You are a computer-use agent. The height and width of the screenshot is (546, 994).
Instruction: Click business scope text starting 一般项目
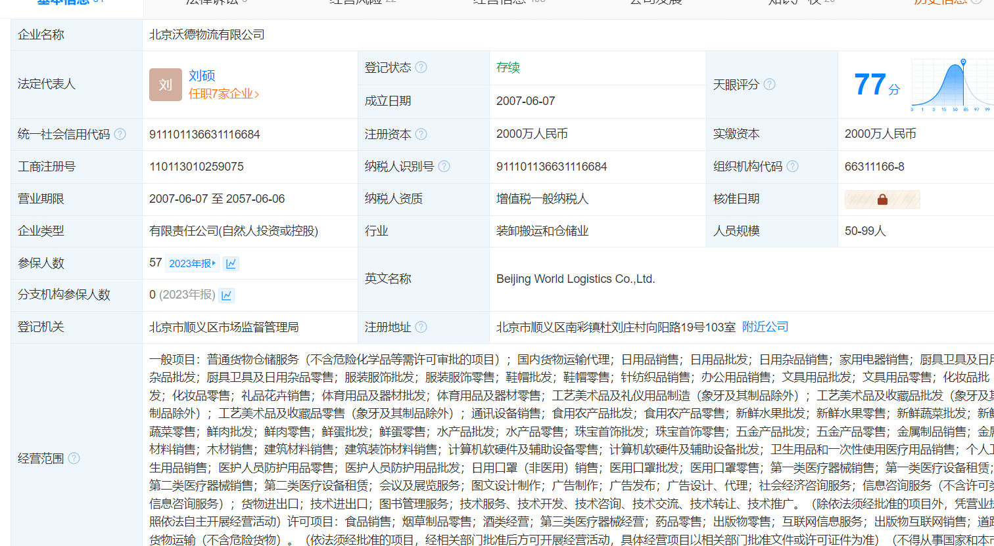(x=571, y=450)
